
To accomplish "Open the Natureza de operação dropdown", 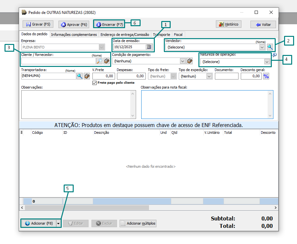I will [x=267, y=61].
